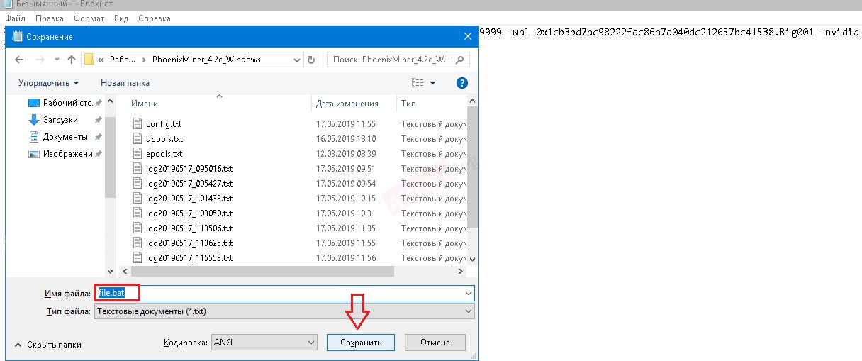Open Notepad Правка menu

pos(49,18)
